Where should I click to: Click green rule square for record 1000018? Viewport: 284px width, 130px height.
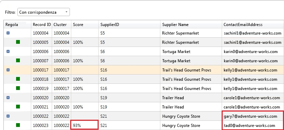point(18,79)
